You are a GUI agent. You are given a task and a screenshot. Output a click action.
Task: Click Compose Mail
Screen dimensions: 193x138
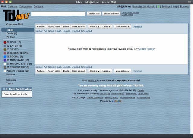pos(14,24)
